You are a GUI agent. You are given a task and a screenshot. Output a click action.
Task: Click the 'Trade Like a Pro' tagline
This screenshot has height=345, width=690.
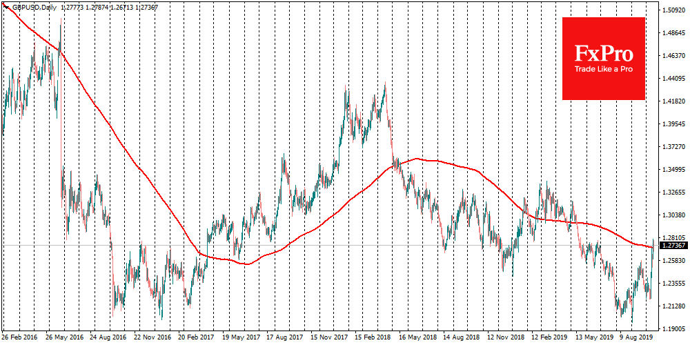(604, 69)
